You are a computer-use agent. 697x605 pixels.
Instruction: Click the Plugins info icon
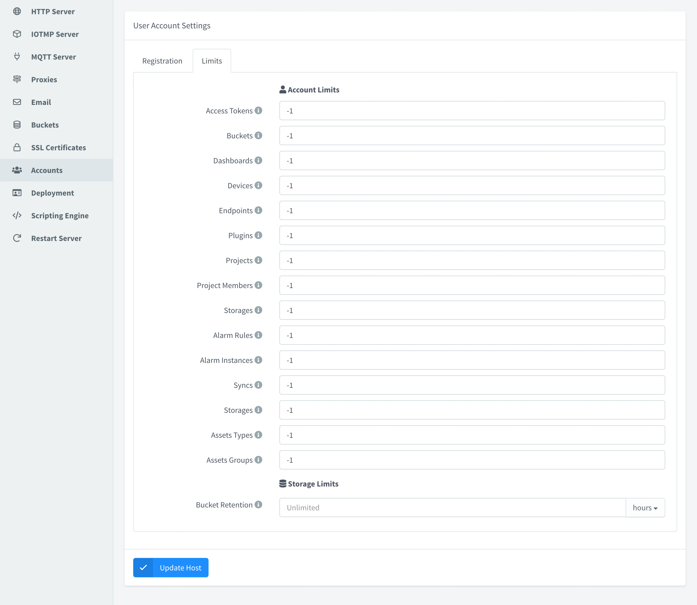[258, 235]
